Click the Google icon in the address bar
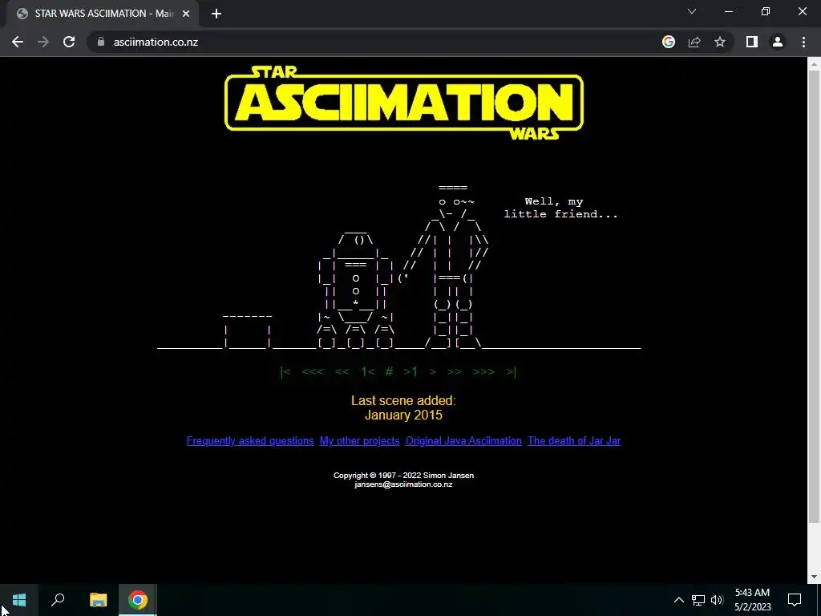Viewport: 821px width, 616px height. (668, 42)
